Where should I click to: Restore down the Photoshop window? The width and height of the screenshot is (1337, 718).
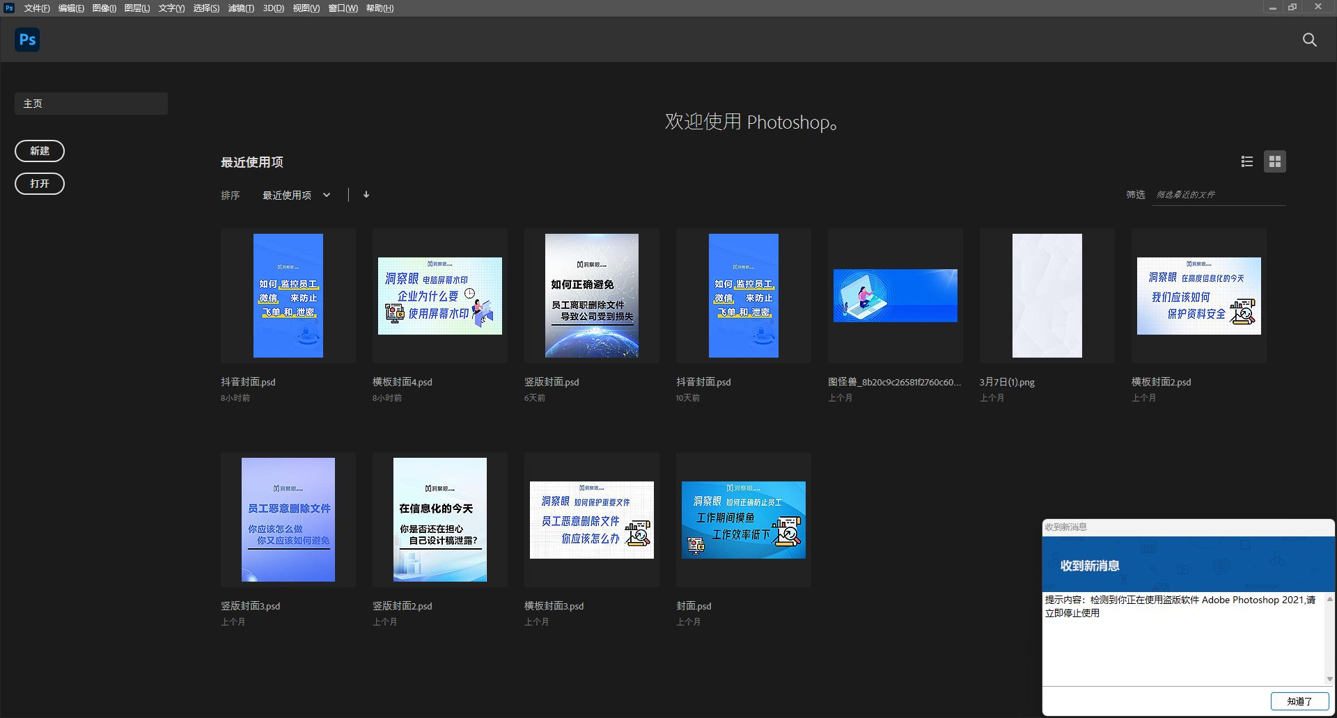(1292, 8)
